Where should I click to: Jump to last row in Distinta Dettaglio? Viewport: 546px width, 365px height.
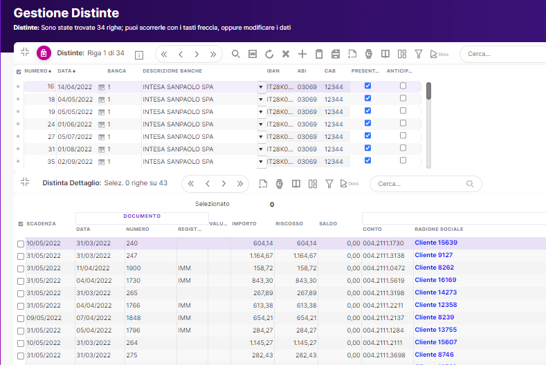click(x=240, y=184)
